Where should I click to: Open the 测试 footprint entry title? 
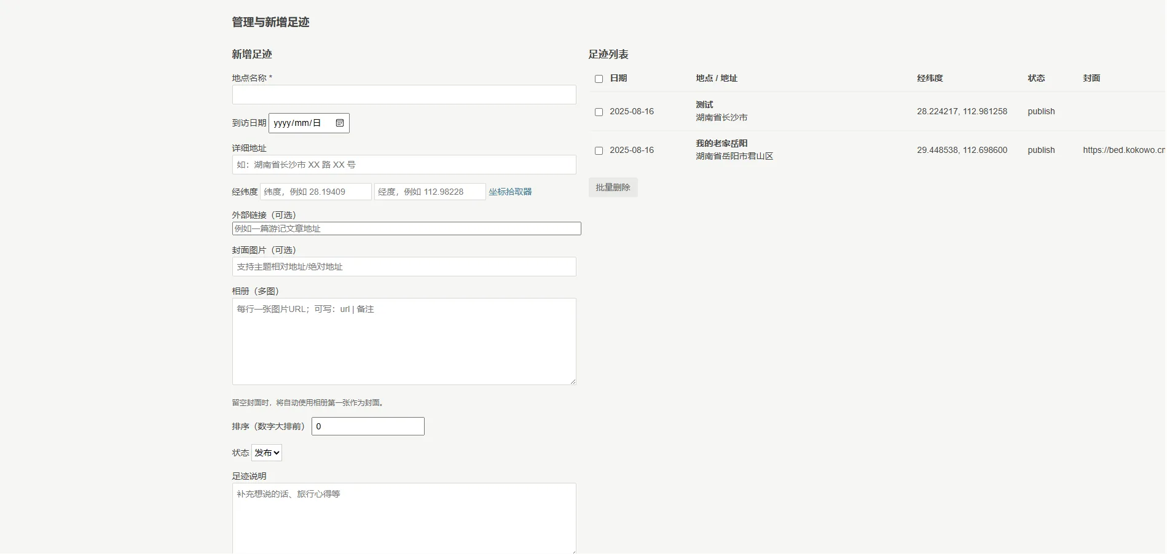704,104
